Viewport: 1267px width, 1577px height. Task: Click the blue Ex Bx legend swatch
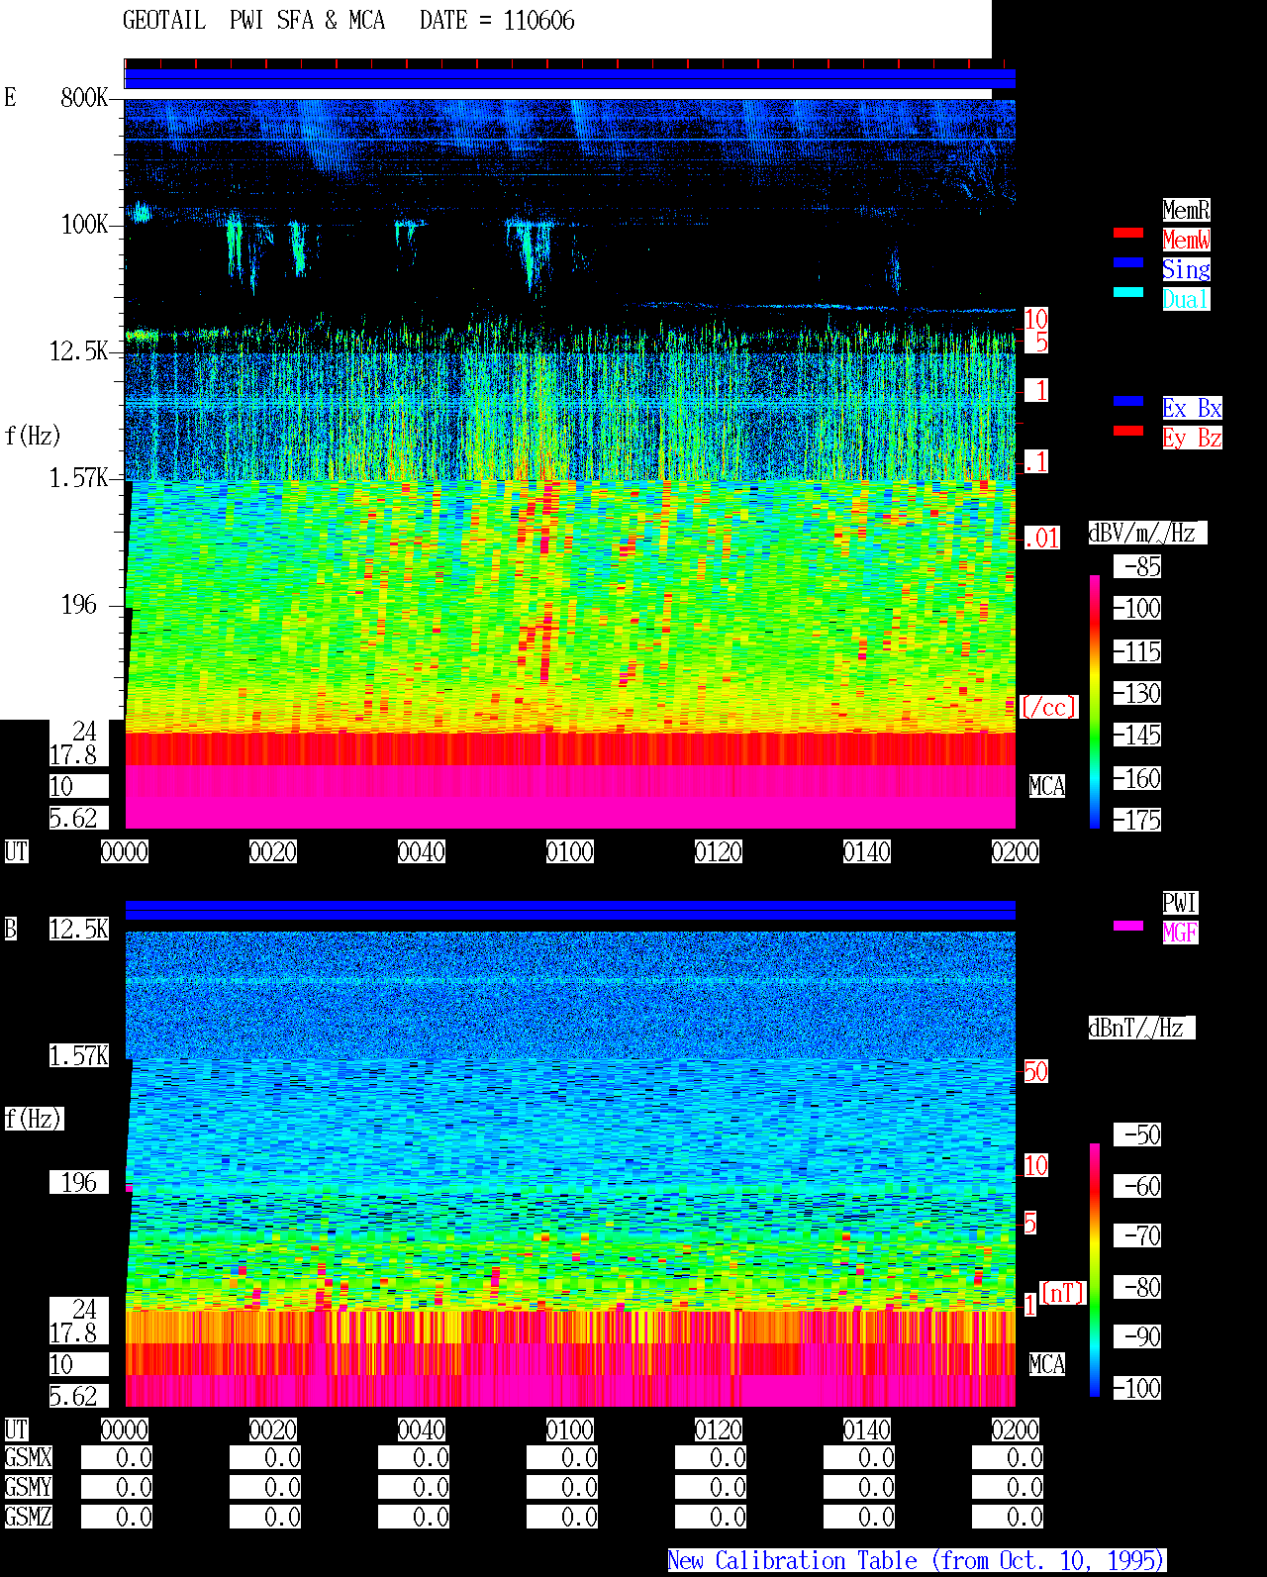(1128, 401)
